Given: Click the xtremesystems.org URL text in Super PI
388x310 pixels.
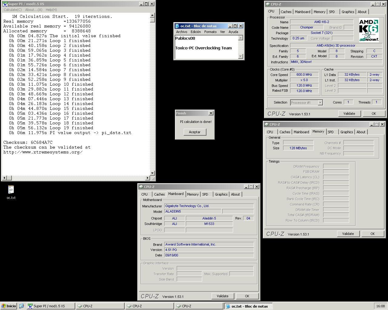Looking at the screenshot, I should tap(43, 152).
